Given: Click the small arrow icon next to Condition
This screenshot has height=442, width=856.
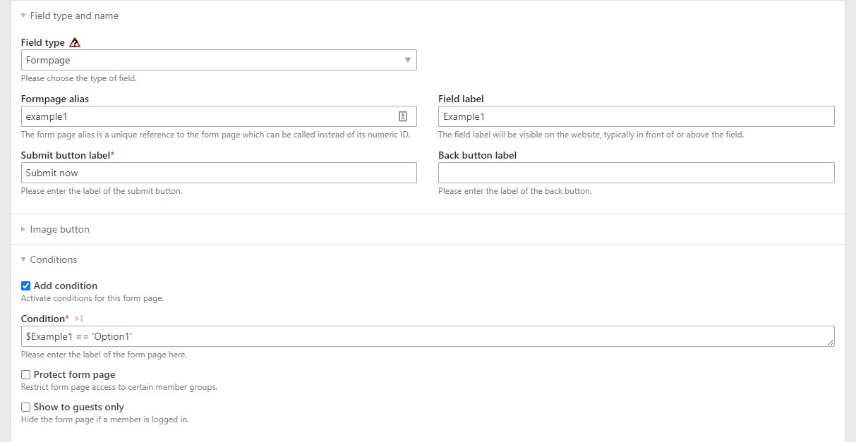Looking at the screenshot, I should tap(79, 319).
